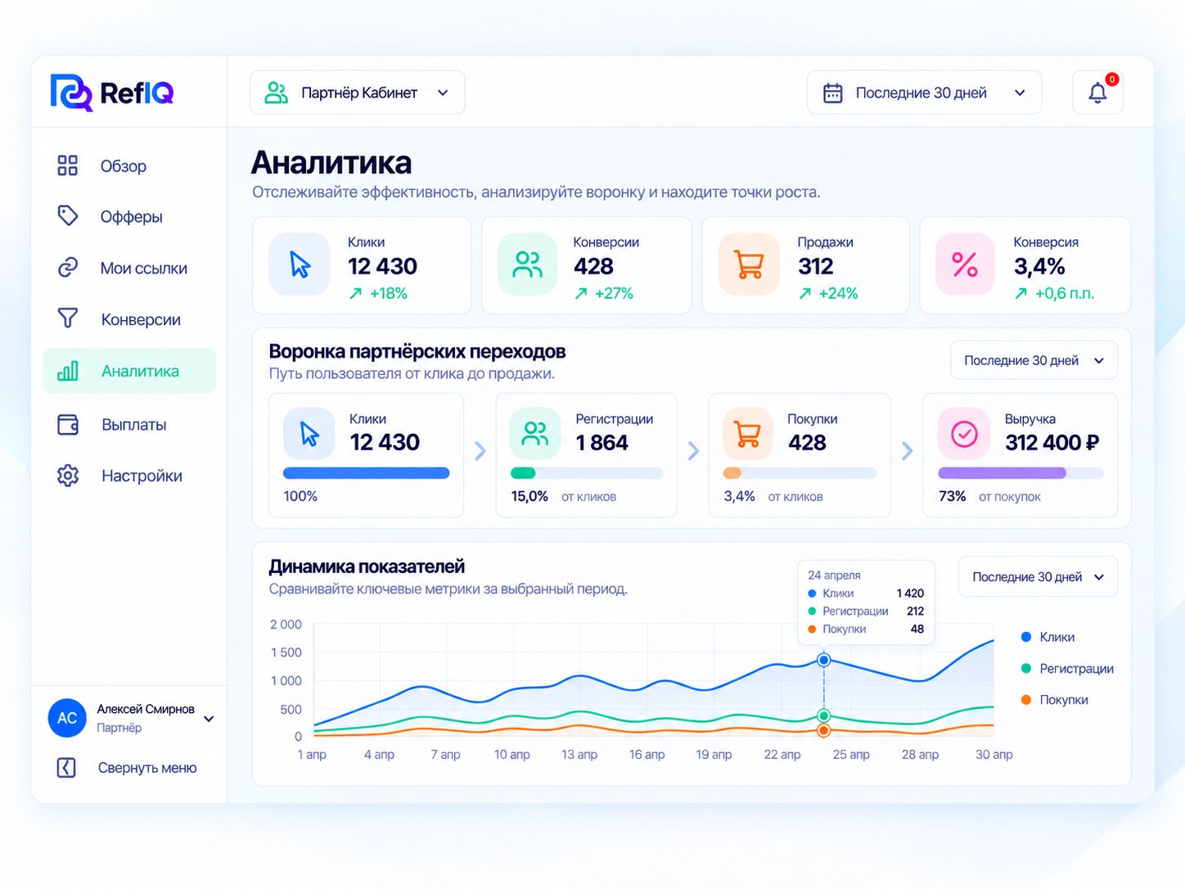
Task: Click the arrow between Клики and Регистрации
Action: [480, 451]
